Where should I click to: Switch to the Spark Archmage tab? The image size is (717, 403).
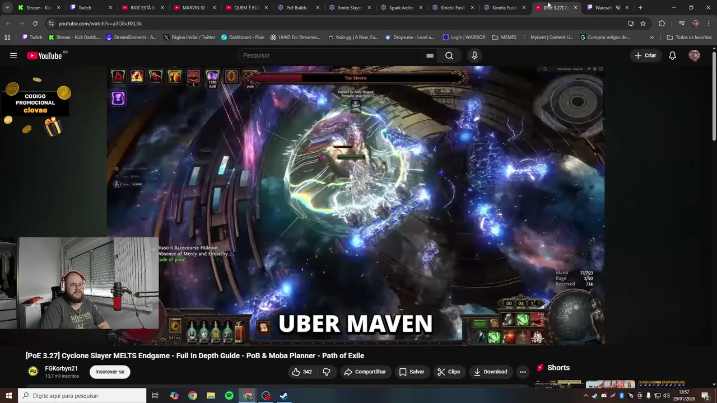pos(401,8)
